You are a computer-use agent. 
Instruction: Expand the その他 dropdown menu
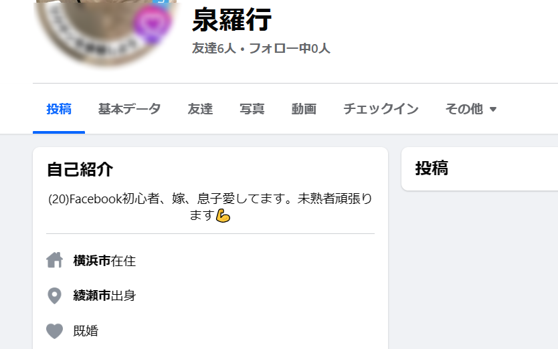coord(471,109)
